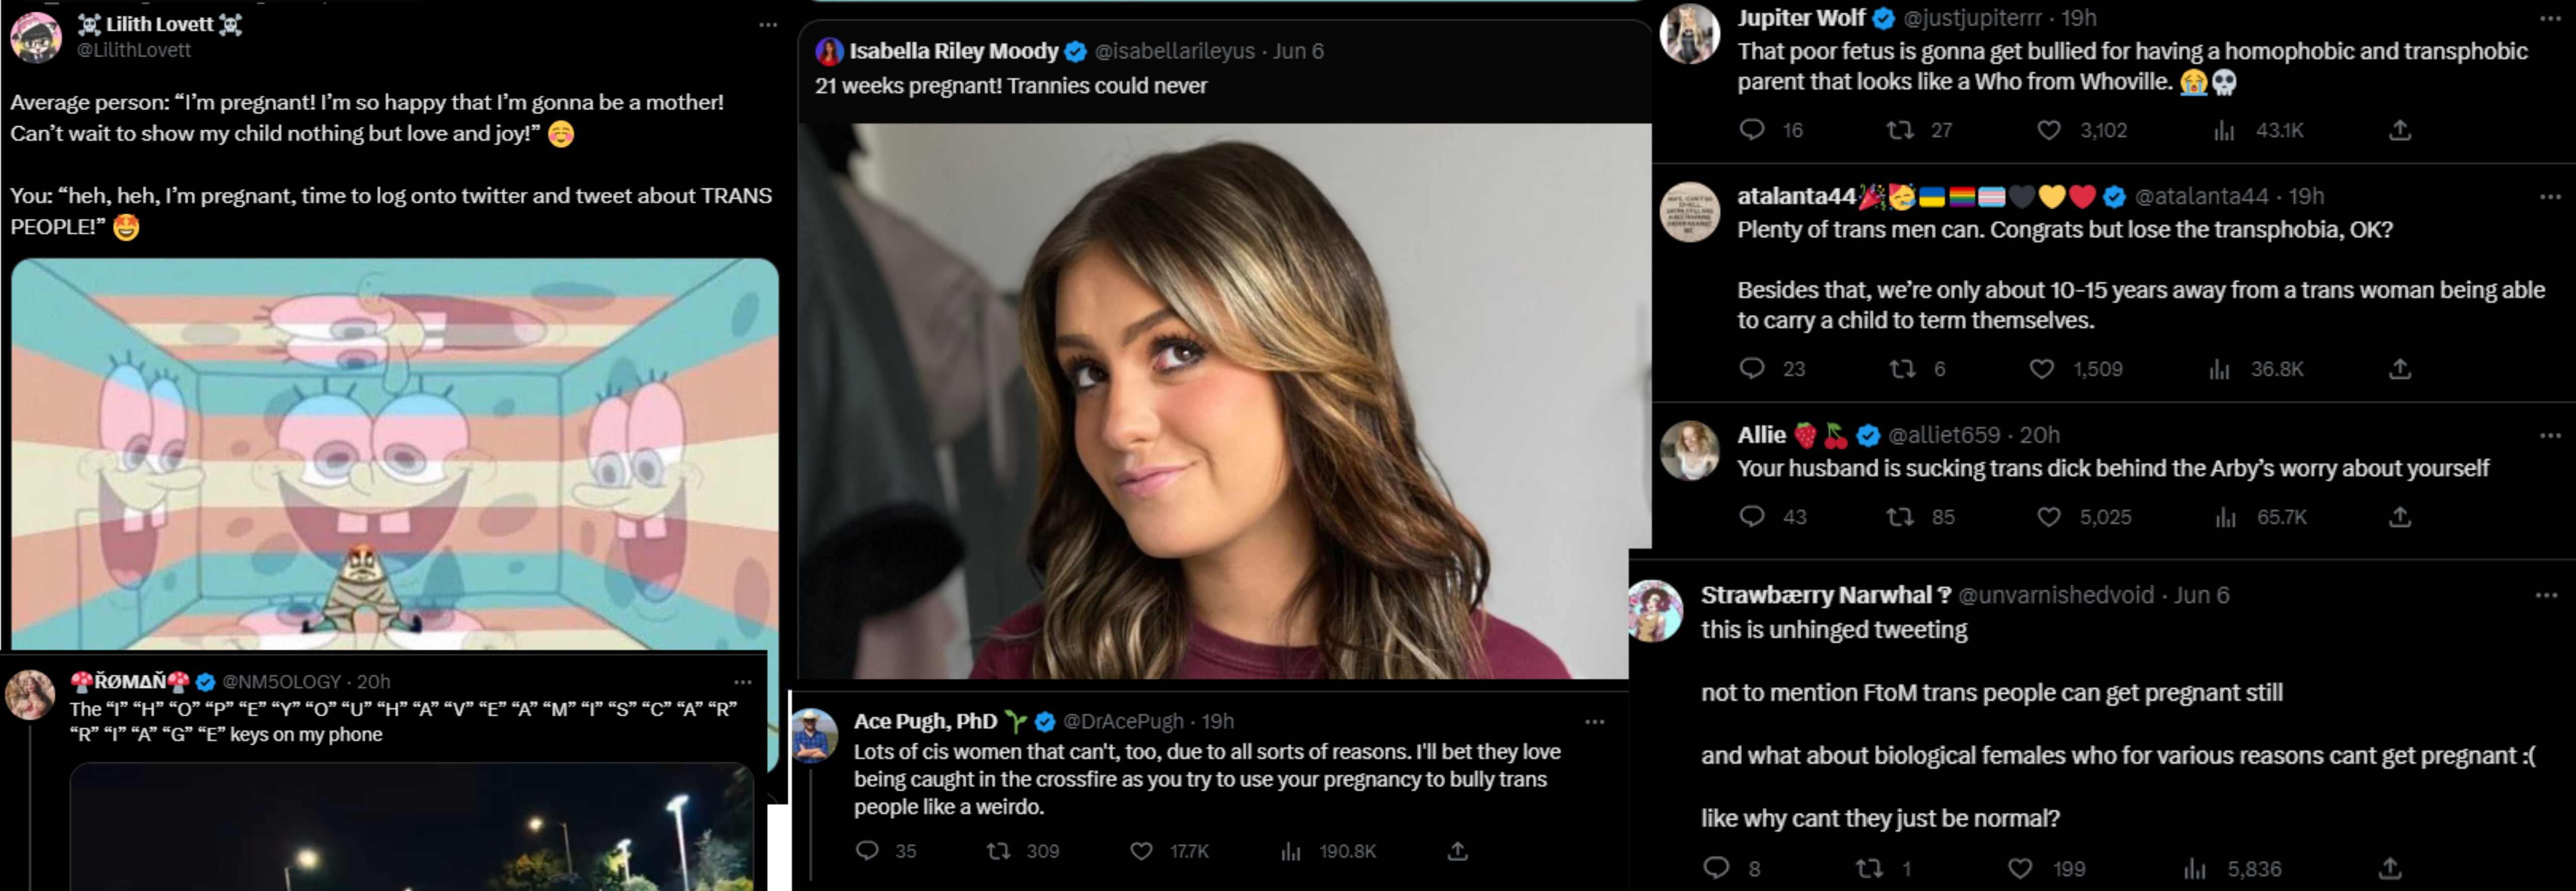Repost Strawbærry Narwhal's tweet
The height and width of the screenshot is (891, 2576).
pos(1868,868)
